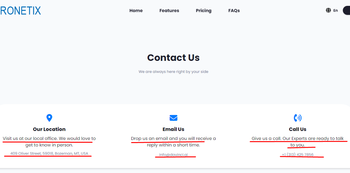Click the info@davinci.ai email link
This screenshot has height=173, width=350.
[x=173, y=154]
